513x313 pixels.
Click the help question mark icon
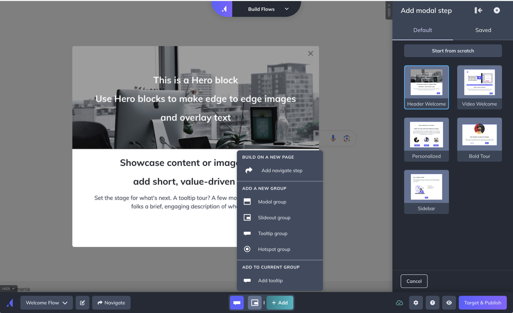(x=432, y=302)
